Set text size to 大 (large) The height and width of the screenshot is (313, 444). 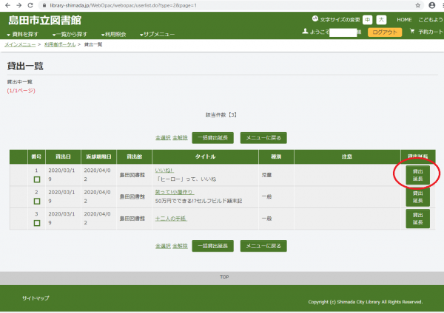click(x=381, y=19)
